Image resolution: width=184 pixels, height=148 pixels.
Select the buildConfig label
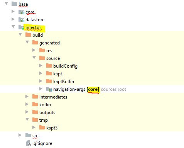click(x=65, y=66)
